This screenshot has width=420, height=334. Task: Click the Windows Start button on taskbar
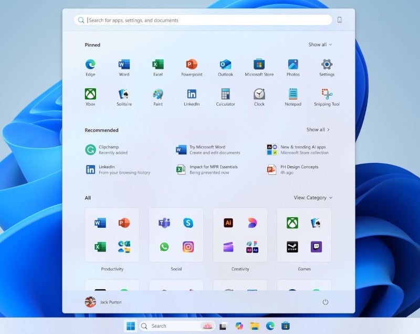[x=131, y=326]
